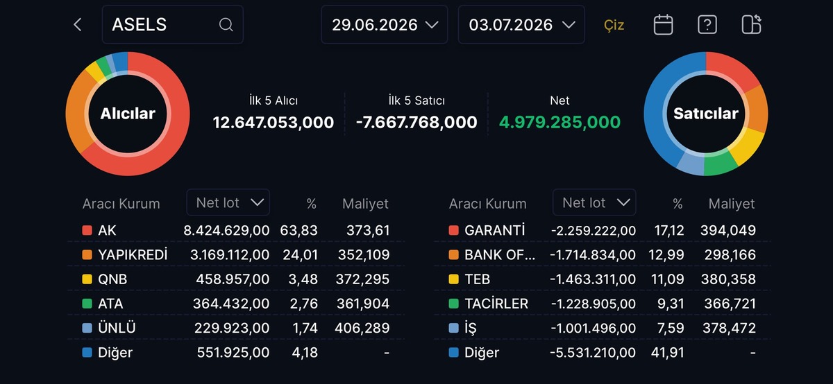Click the Satıcılar donut chart
The image size is (833, 384).
(705, 114)
